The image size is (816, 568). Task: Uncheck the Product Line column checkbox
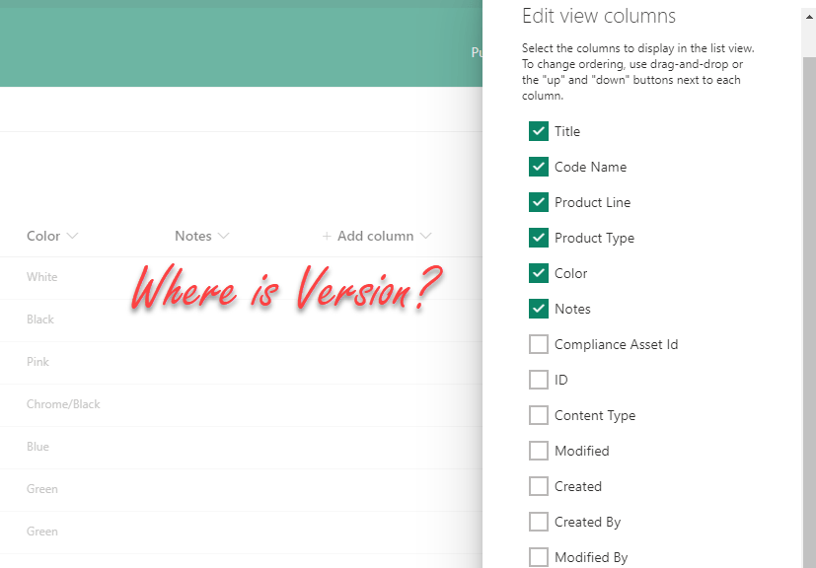point(539,201)
